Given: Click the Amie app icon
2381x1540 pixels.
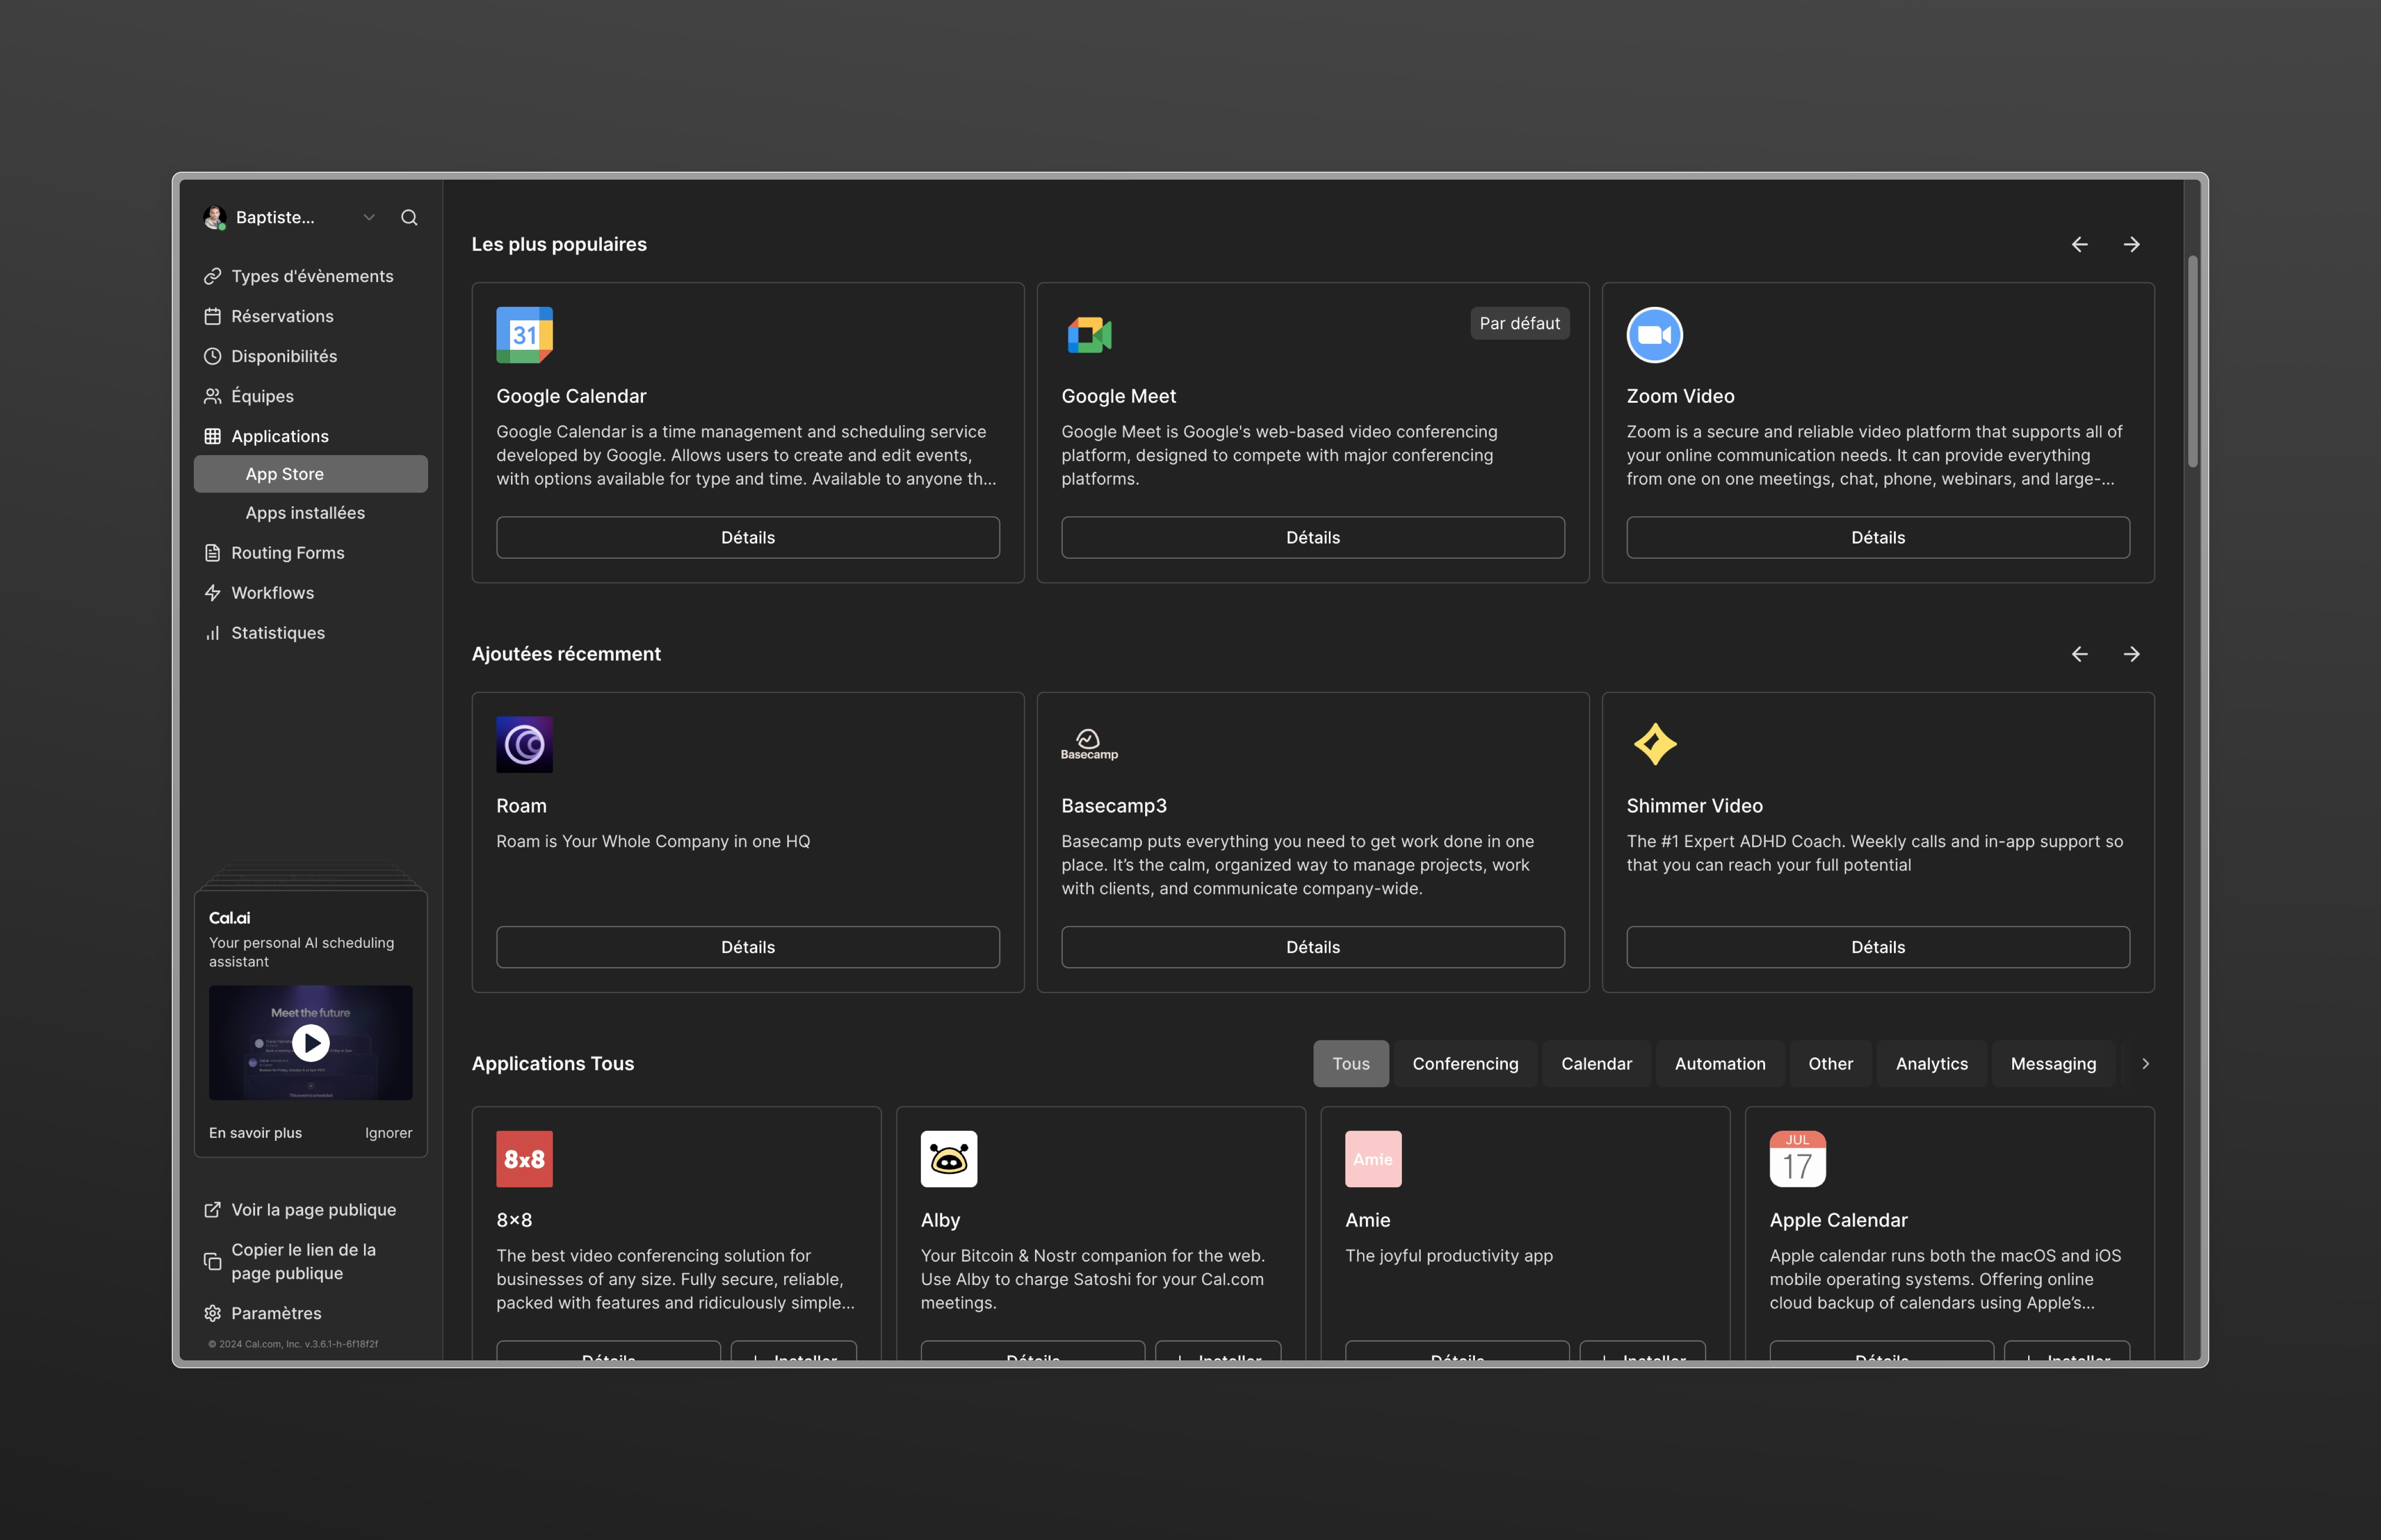Looking at the screenshot, I should pos(1373,1159).
